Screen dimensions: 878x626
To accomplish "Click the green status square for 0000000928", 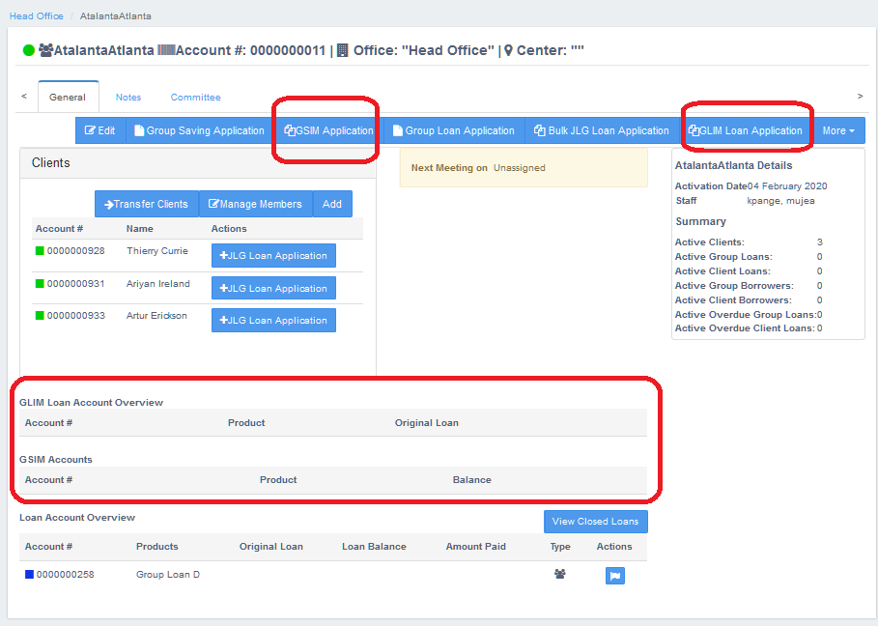I will (x=40, y=251).
